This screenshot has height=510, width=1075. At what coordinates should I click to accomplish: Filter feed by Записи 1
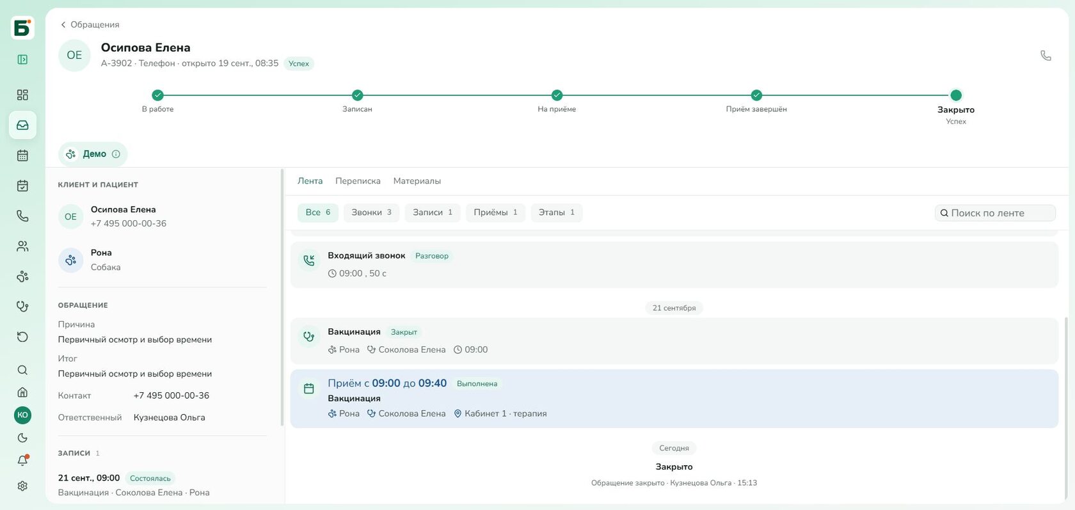click(x=433, y=212)
